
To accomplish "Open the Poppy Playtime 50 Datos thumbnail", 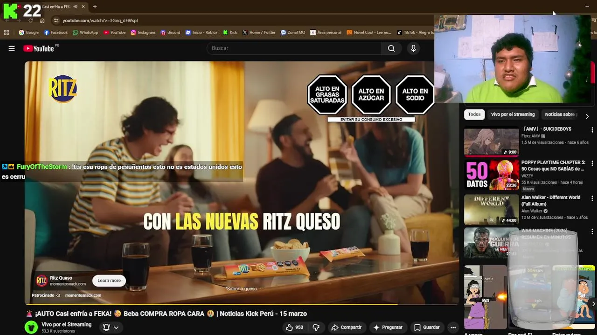I will [491, 174].
